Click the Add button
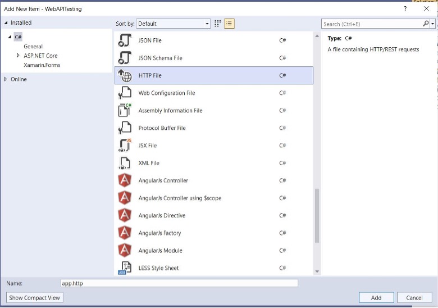 (x=376, y=298)
